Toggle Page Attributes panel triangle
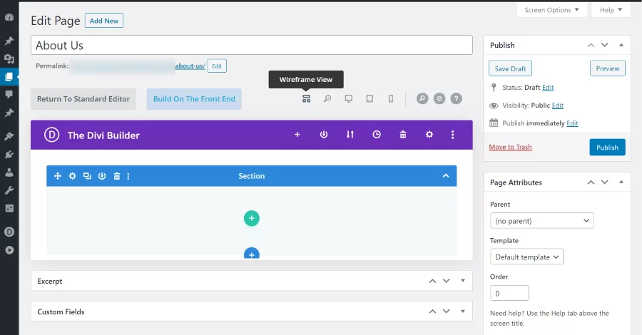Image resolution: width=642 pixels, height=335 pixels. tap(621, 182)
